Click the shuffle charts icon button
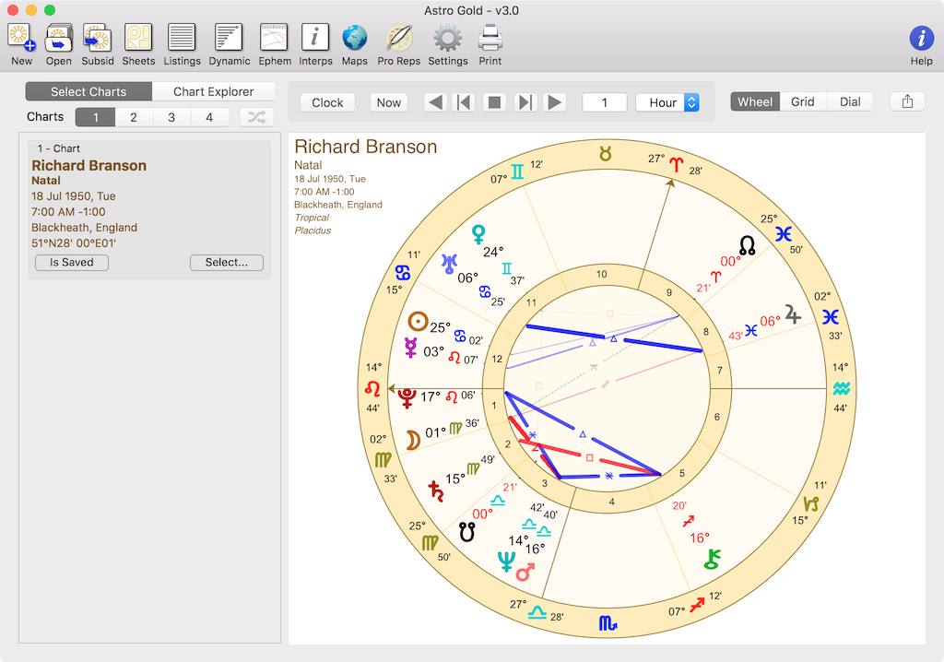 pos(256,117)
